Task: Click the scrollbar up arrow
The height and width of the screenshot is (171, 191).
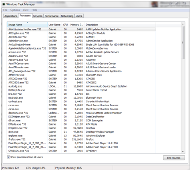Action: click(183, 24)
